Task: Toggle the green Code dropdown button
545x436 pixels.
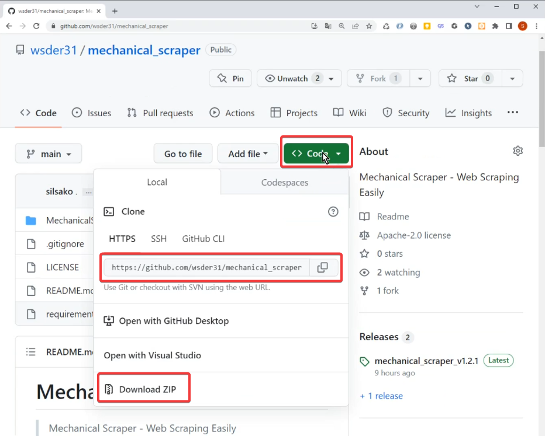Action: (x=316, y=154)
